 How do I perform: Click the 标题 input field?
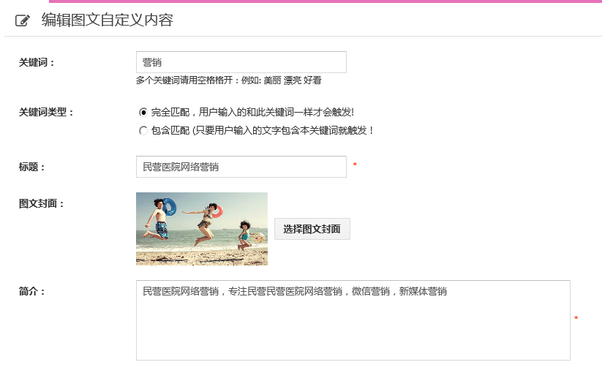click(241, 167)
